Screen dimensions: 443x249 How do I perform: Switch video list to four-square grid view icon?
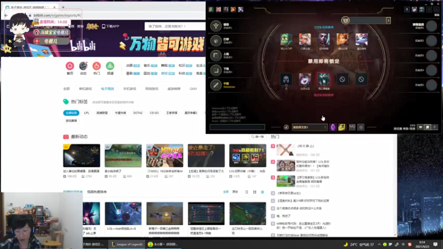tap(255, 192)
